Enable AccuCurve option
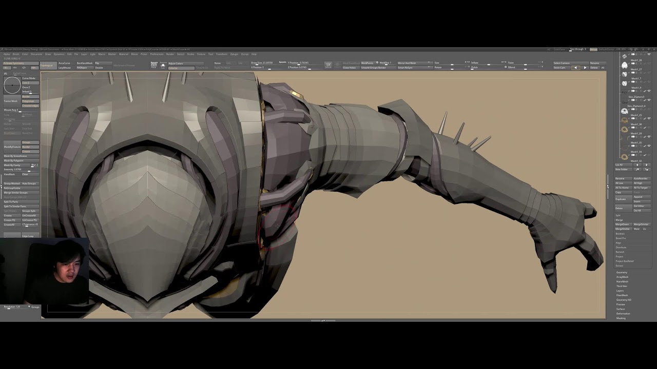Viewport: 657px width, 369px height. pos(64,63)
